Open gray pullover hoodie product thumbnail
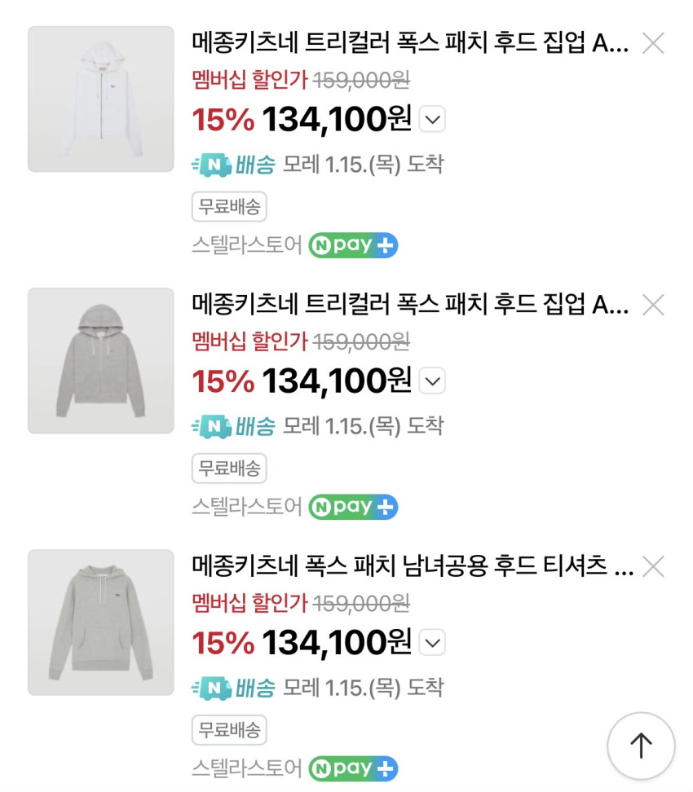 (101, 622)
